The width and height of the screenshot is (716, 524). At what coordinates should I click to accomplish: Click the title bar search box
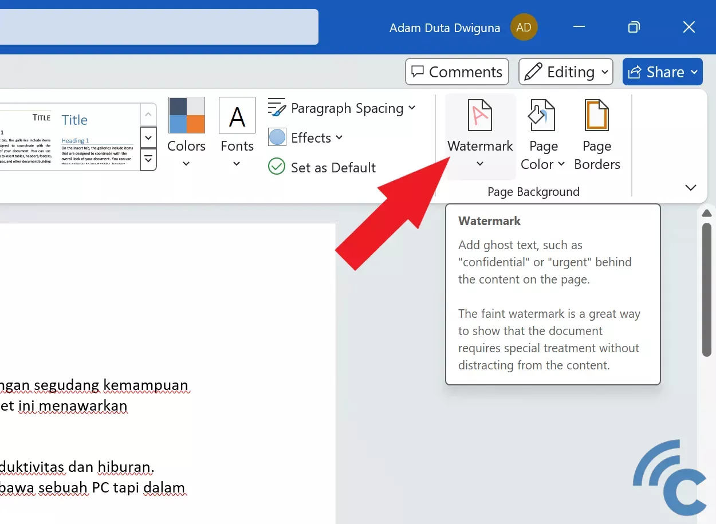click(x=159, y=27)
